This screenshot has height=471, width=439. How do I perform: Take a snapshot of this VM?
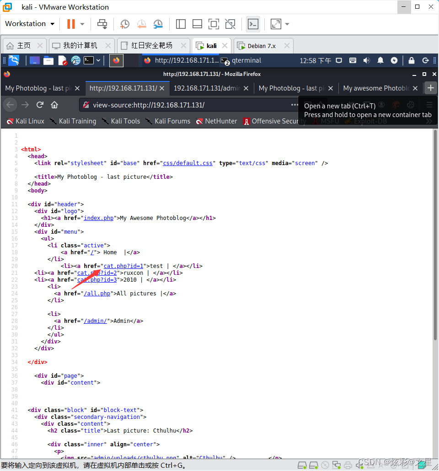point(125,24)
